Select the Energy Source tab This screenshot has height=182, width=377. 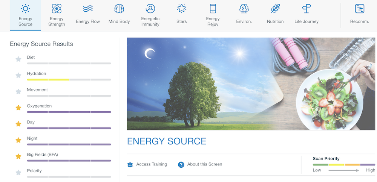pyautogui.click(x=25, y=15)
